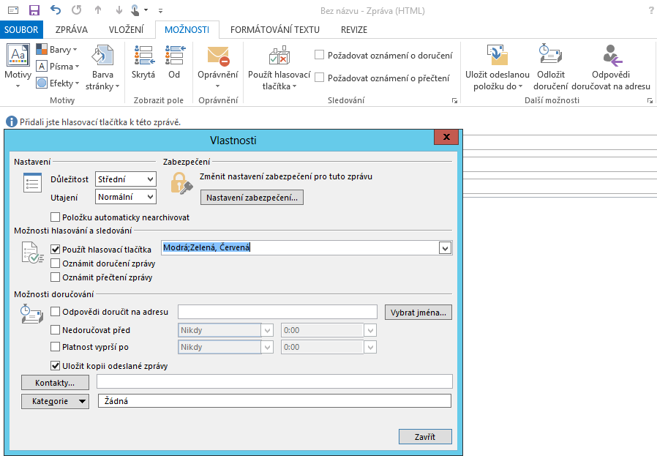Click the delivery options clock-envelope icon in dialog
The width and height of the screenshot is (657, 456).
[32, 314]
